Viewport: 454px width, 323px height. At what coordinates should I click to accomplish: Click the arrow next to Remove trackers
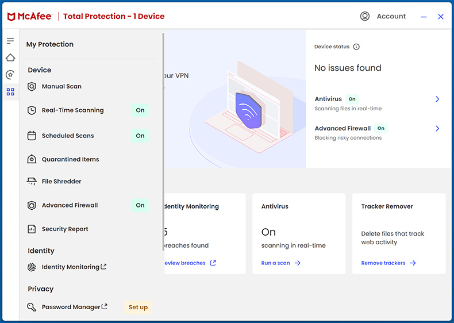tap(413, 263)
